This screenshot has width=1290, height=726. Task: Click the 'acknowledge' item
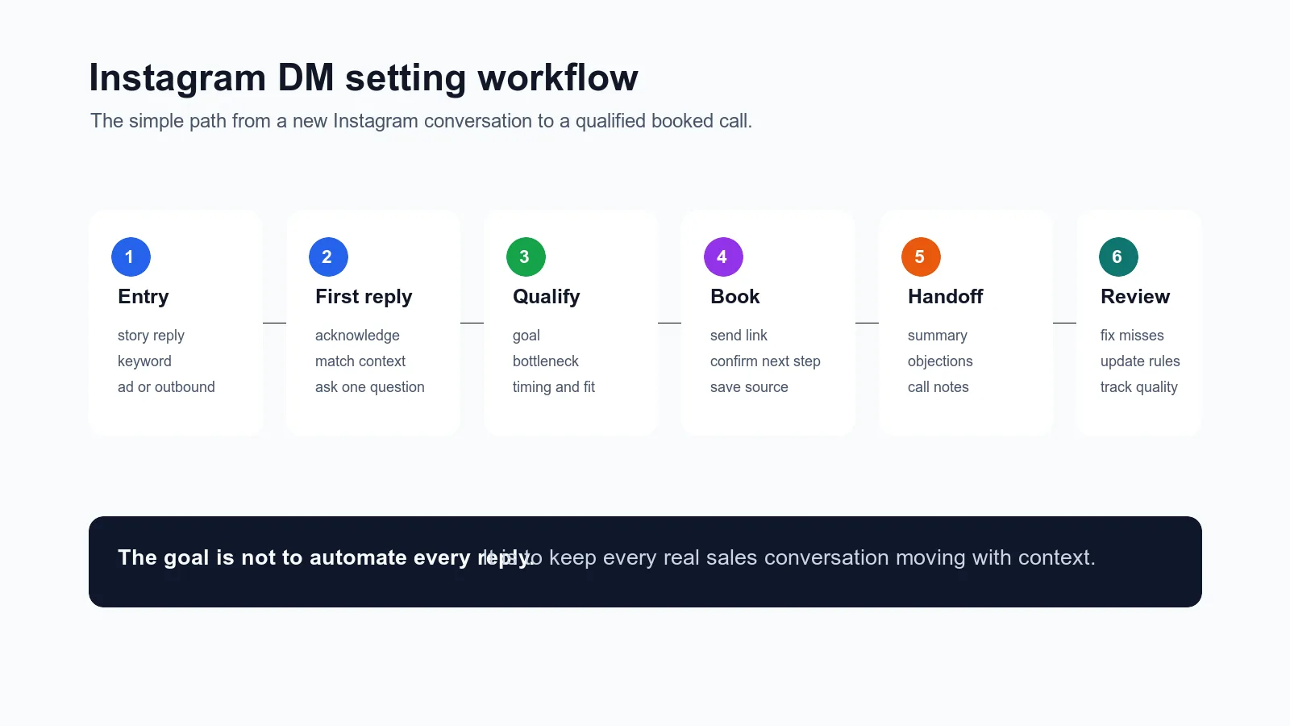(x=357, y=336)
